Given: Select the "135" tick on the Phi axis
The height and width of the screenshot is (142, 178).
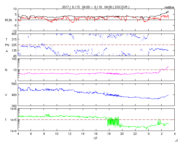Looking at the screenshot, I should point(14,50).
